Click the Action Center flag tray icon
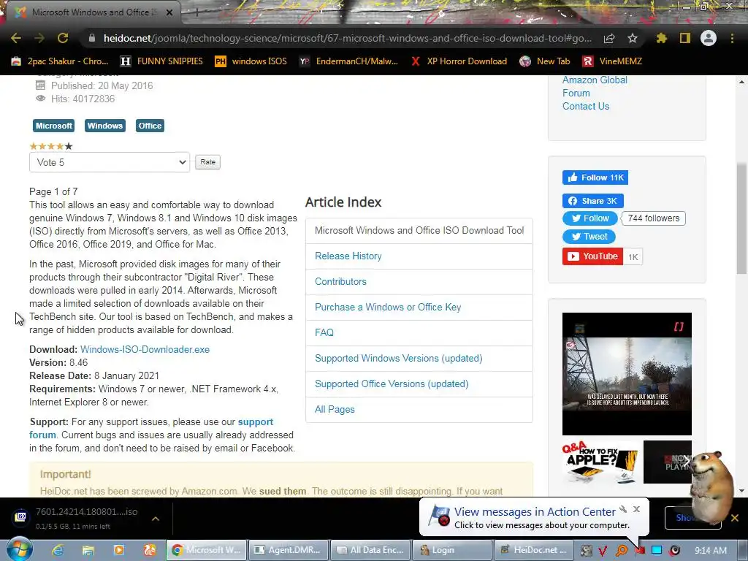The width and height of the screenshot is (748, 561). point(639,551)
